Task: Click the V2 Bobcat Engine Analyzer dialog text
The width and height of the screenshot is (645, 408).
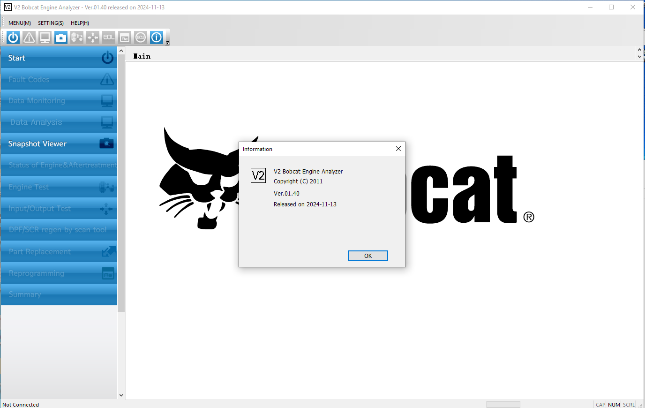Action: coord(308,172)
